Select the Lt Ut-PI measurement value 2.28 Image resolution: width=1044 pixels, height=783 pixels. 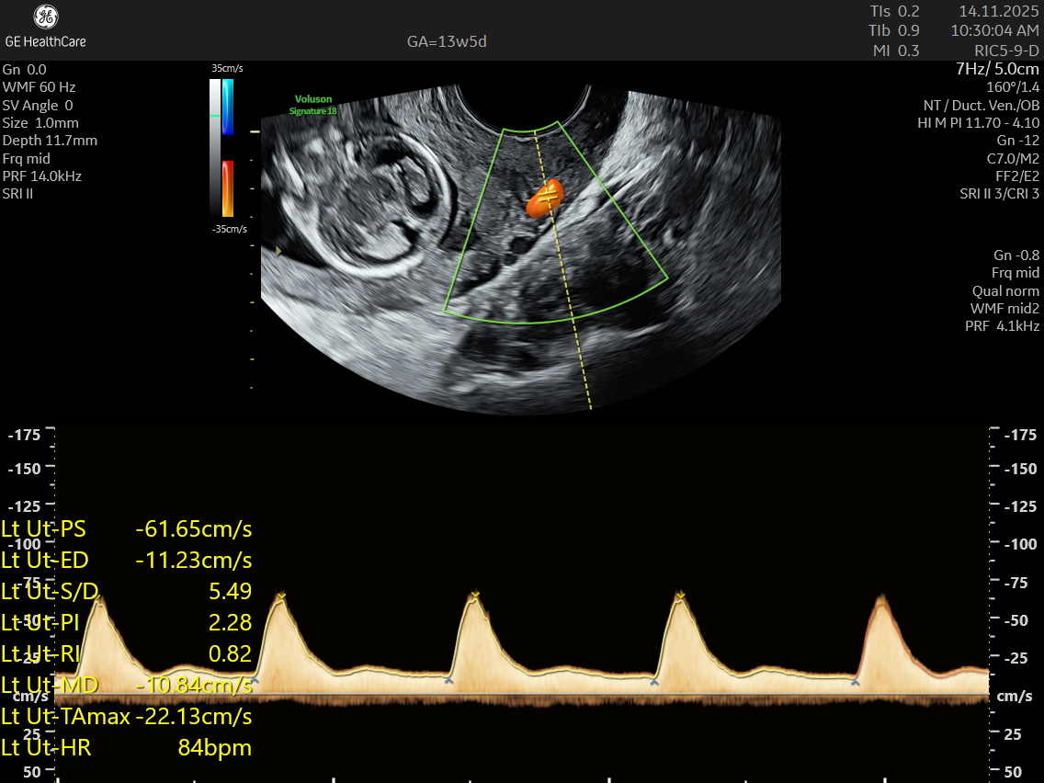pyautogui.click(x=230, y=623)
